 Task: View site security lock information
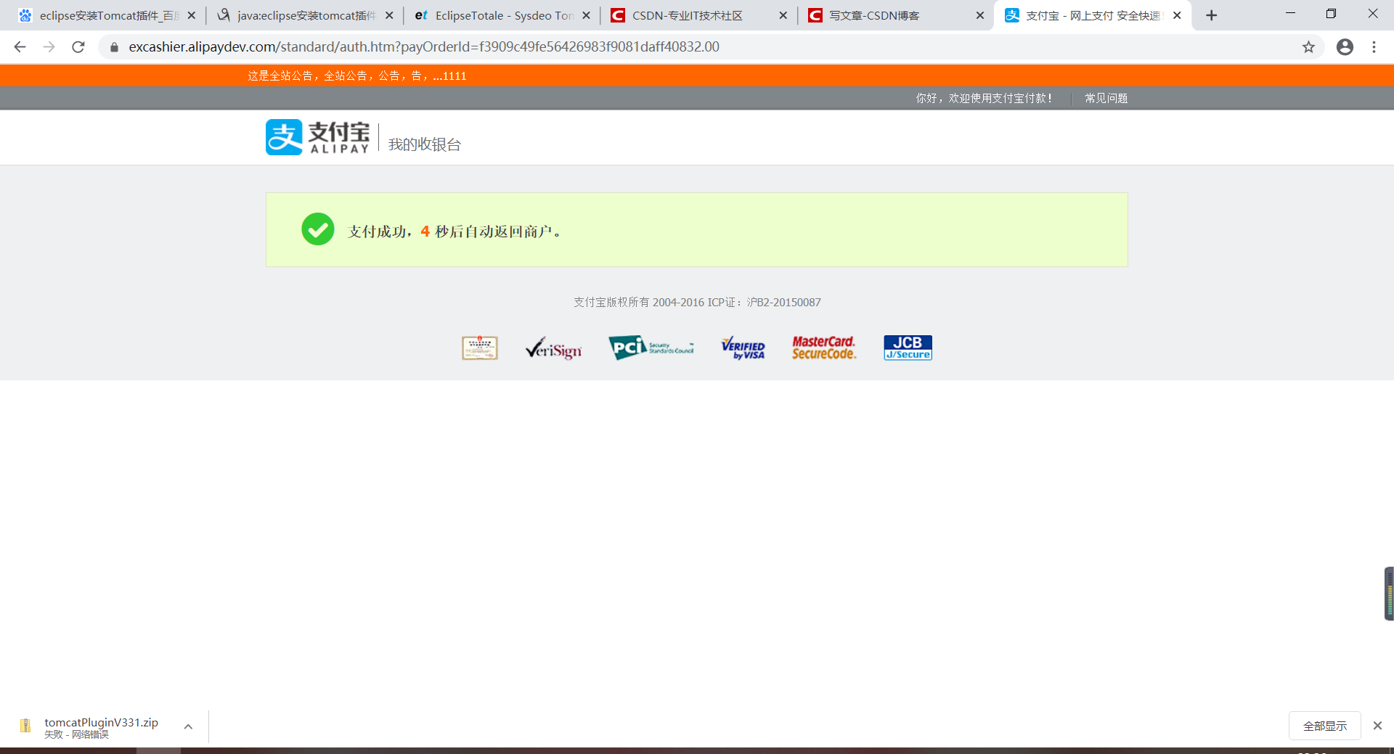114,47
